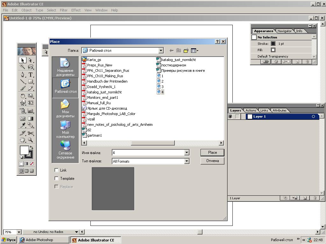Switch to the Links tab
Viewport: 326px width, 244px height.
[264, 110]
